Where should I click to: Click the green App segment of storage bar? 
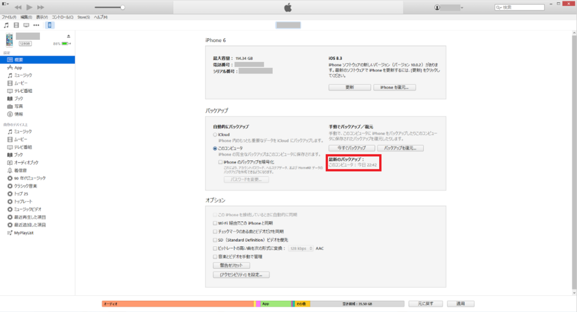276,304
